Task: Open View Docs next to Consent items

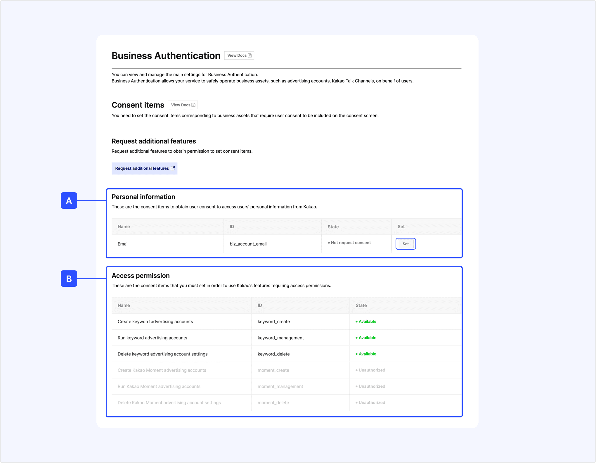Action: click(183, 105)
